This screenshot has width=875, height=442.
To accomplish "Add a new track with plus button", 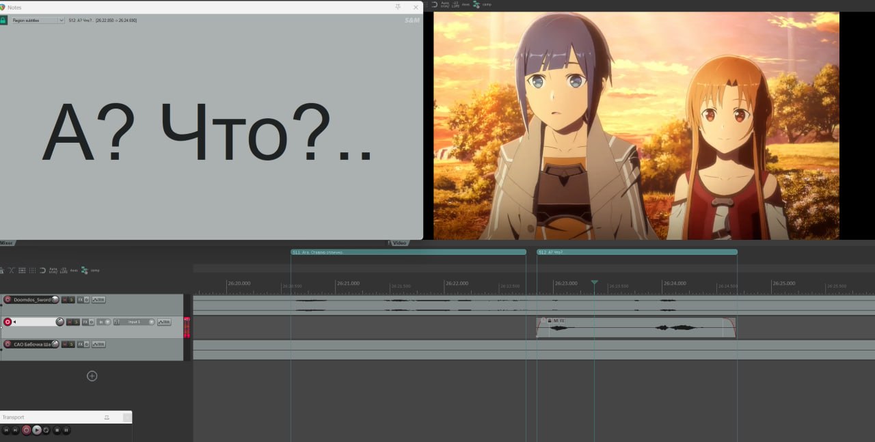I will coord(92,376).
